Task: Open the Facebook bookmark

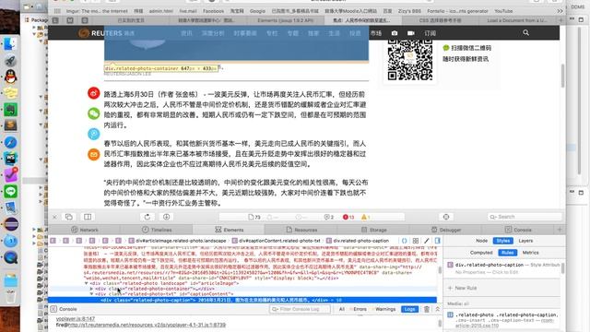Action: pyautogui.click(x=213, y=11)
